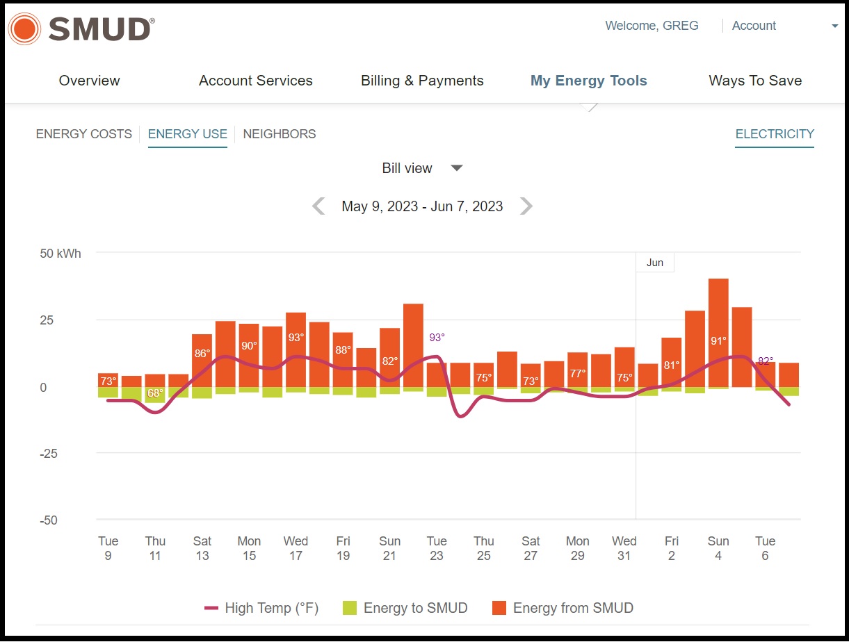Click the date range May 9 - Jun 7
The height and width of the screenshot is (642, 849).
(422, 206)
